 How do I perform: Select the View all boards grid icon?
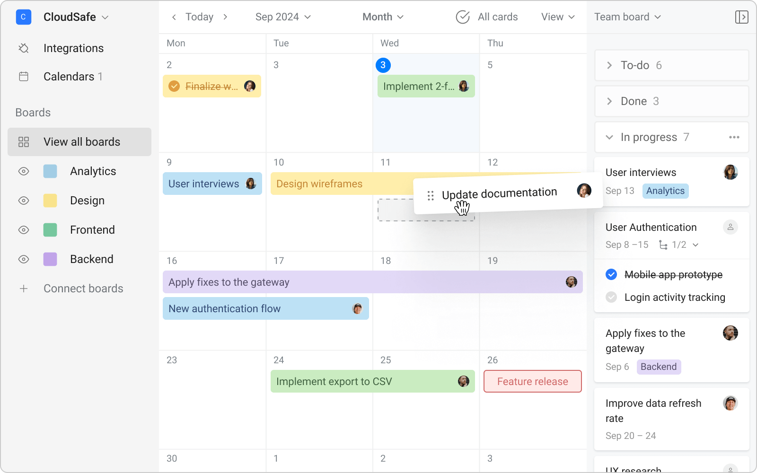coord(24,141)
